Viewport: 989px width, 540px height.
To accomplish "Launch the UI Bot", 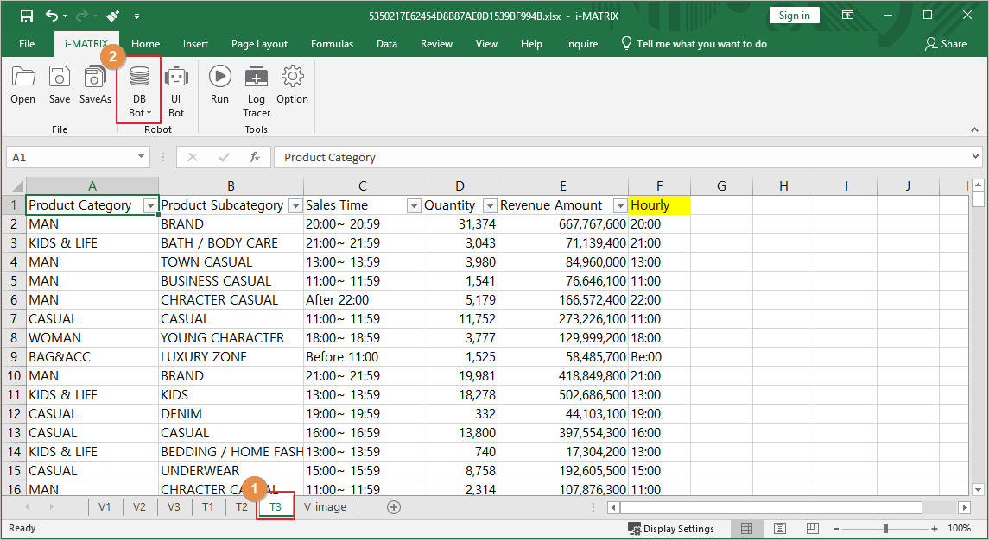I will (176, 91).
